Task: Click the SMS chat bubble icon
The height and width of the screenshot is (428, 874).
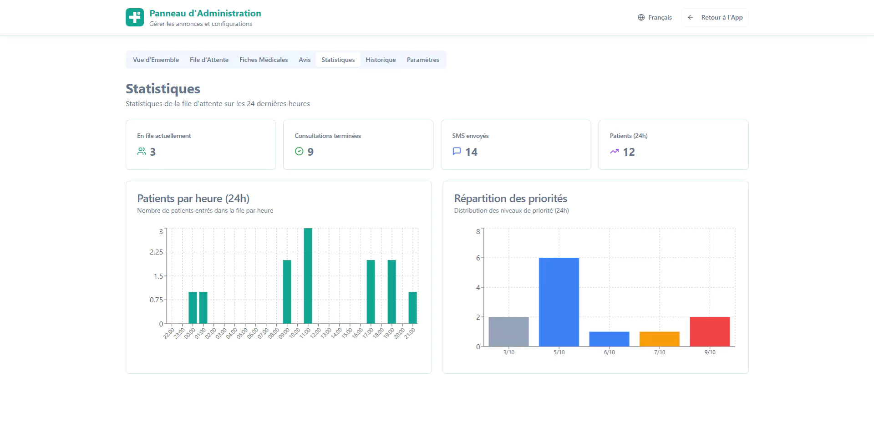Action: pos(457,151)
